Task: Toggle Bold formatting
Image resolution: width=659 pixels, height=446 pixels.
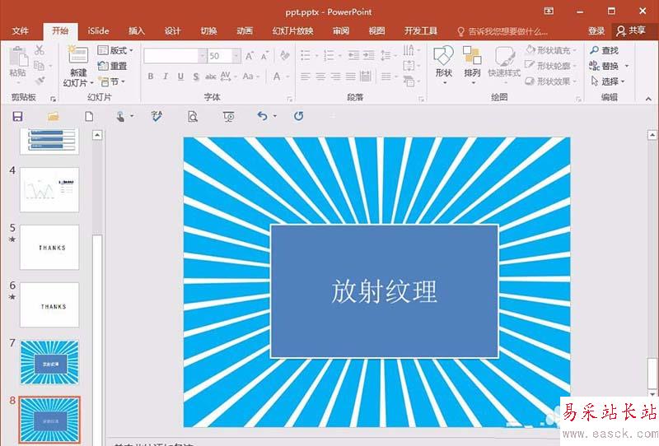Action: 151,77
